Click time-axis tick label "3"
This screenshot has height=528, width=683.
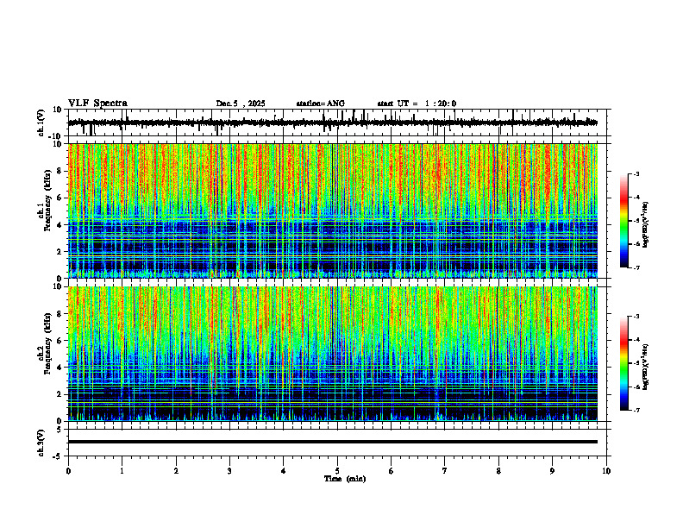pos(229,471)
